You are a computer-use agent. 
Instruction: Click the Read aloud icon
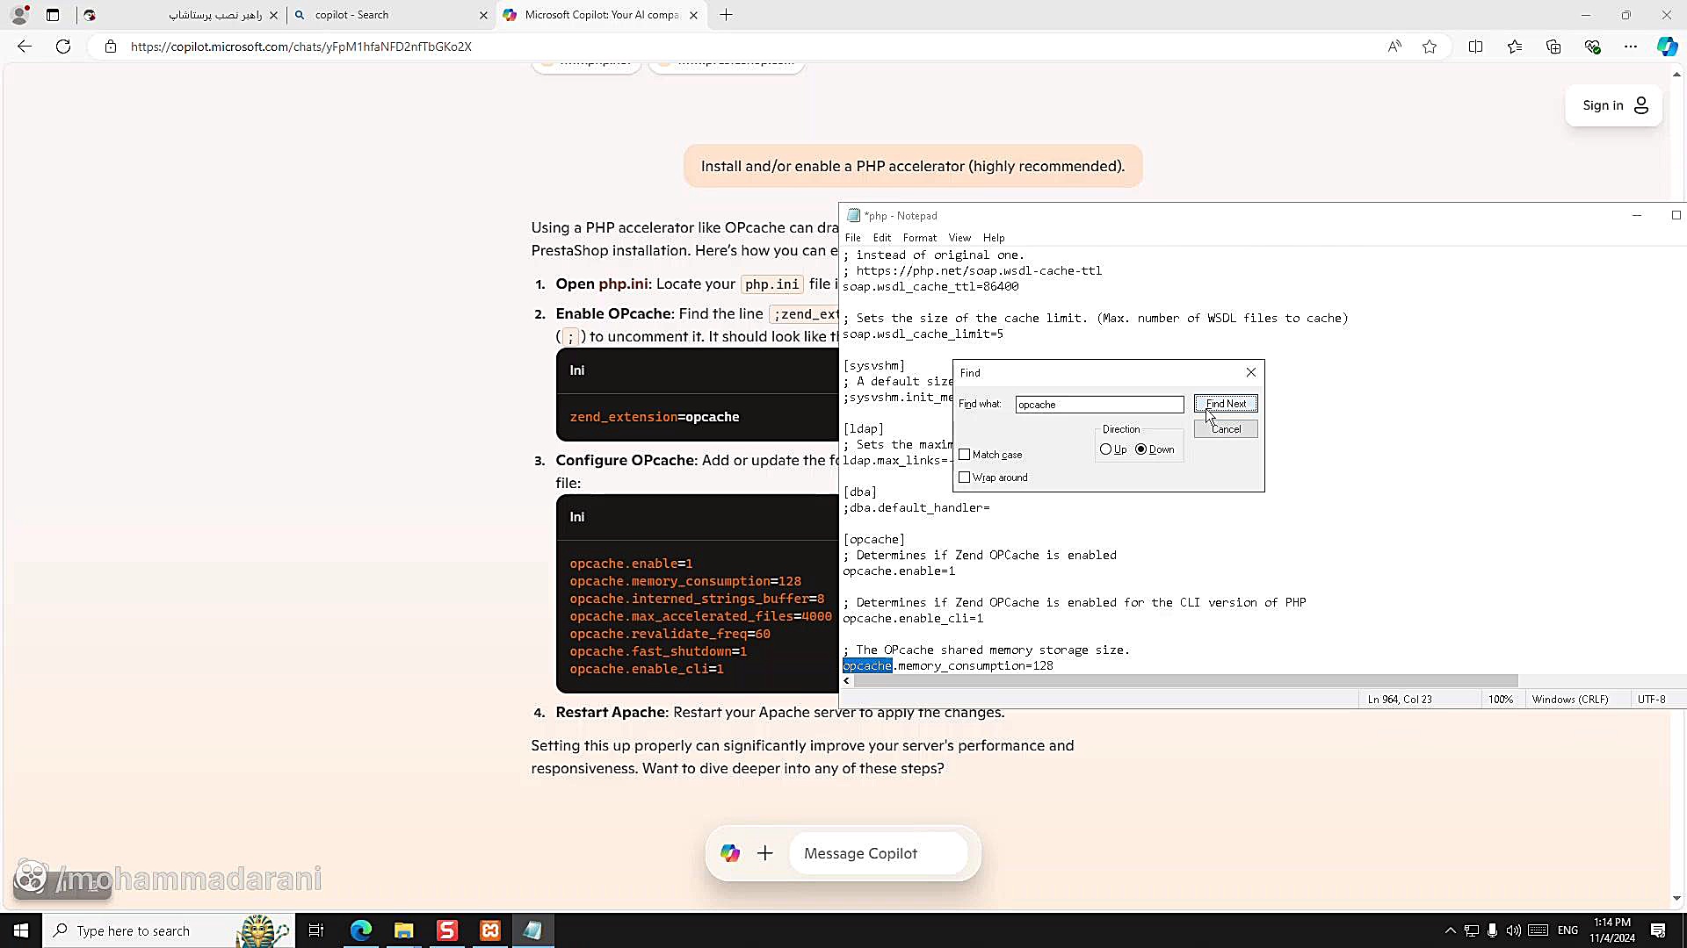point(1394,47)
